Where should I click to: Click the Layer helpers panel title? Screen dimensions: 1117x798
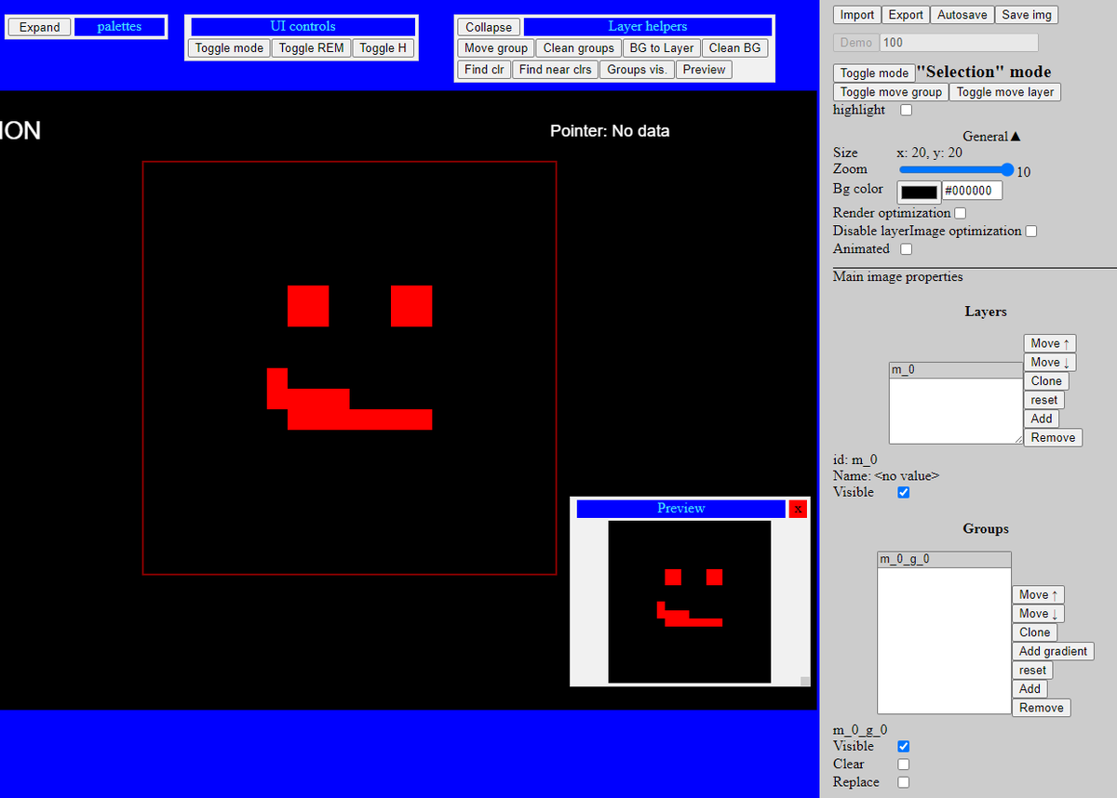647,27
